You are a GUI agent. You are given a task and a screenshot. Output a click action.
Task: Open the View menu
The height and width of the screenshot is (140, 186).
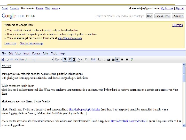(x=18, y=53)
